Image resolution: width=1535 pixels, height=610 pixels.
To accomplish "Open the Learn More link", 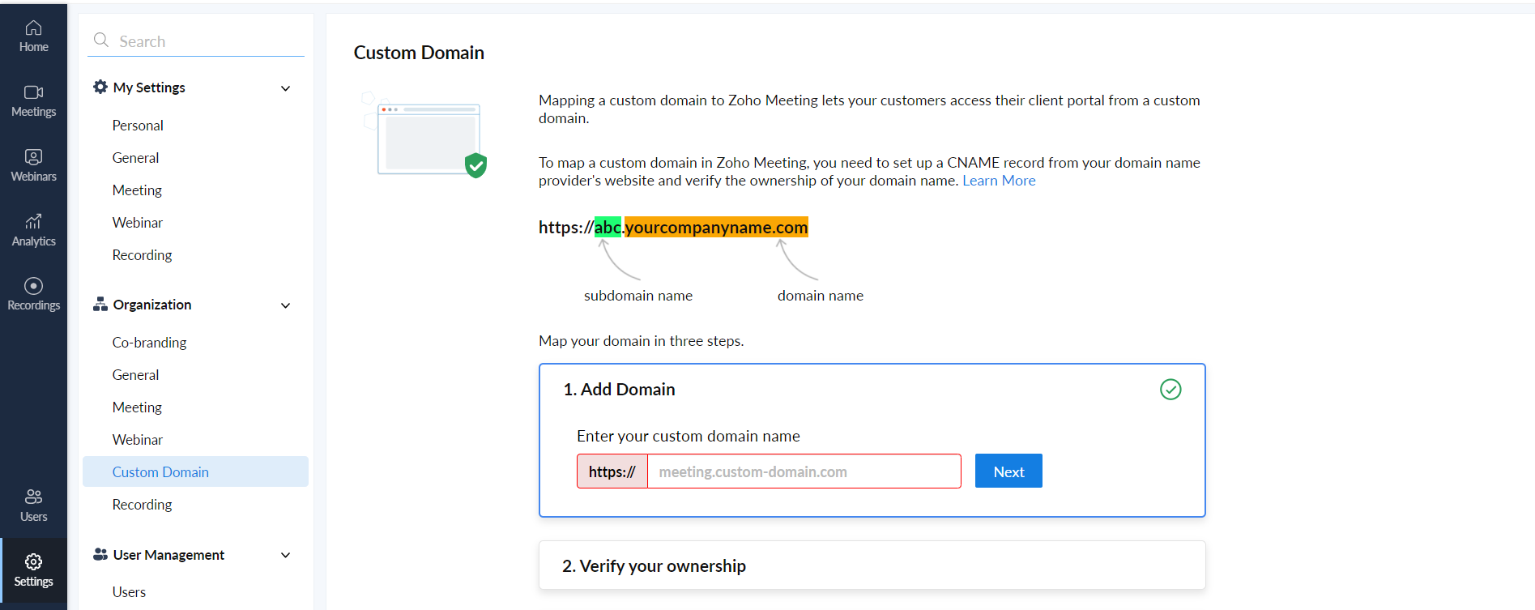I will pos(999,181).
